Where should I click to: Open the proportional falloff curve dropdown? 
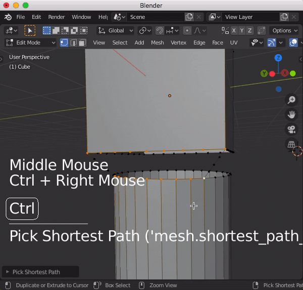pyautogui.click(x=200, y=30)
